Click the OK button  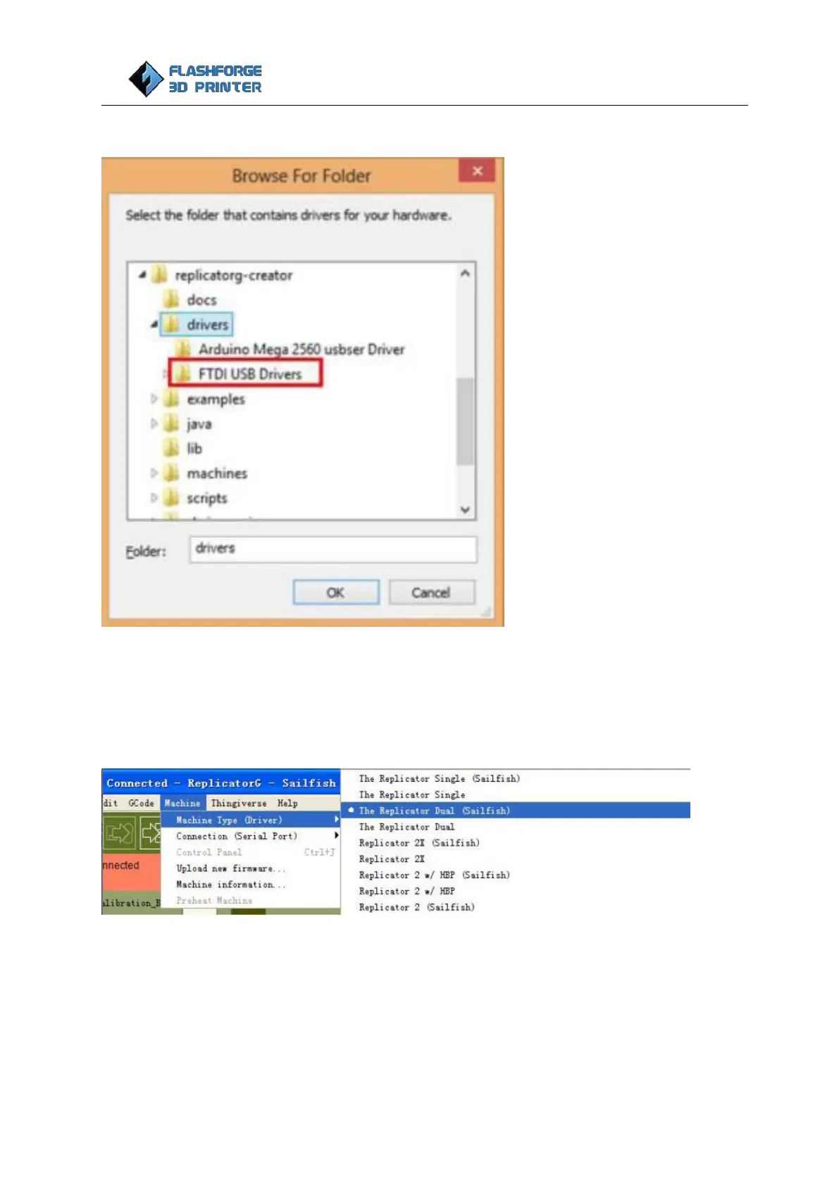coord(336,592)
